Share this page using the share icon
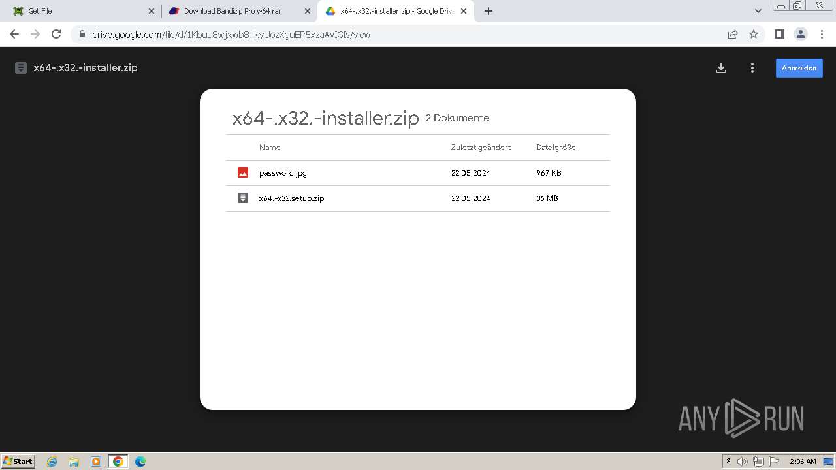 click(x=733, y=34)
